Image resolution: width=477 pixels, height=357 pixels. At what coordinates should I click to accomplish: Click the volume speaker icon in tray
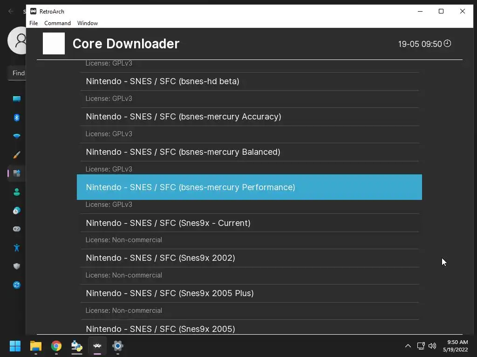pos(432,346)
